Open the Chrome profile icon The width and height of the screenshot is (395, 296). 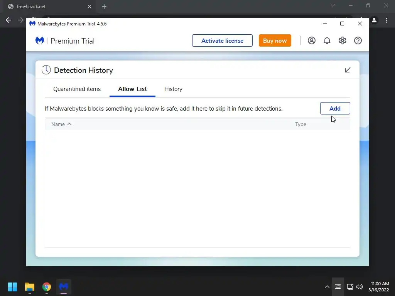(374, 20)
